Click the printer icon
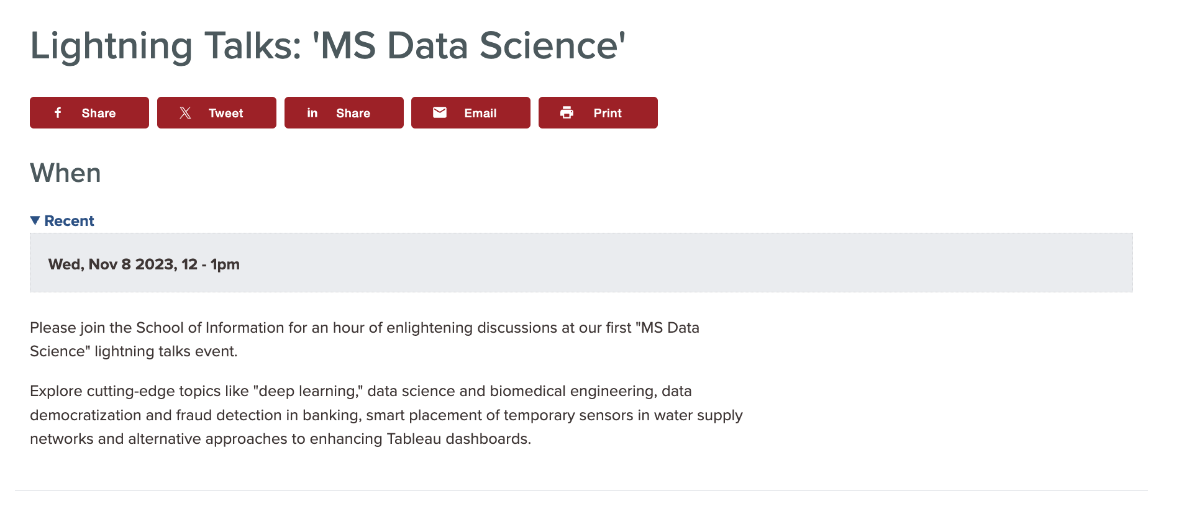This screenshot has height=509, width=1184. (x=567, y=112)
